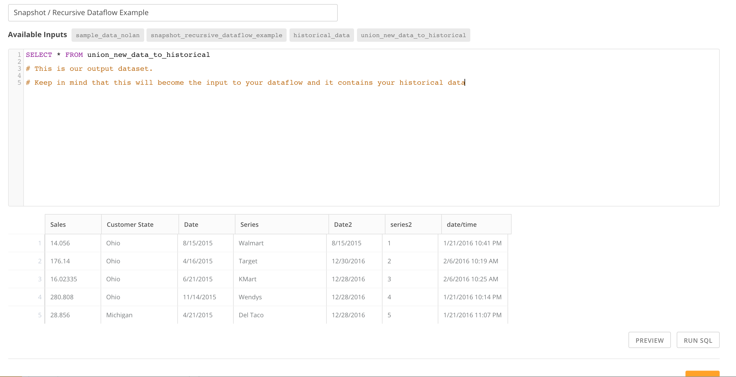
Task: Select the Series column header
Action: click(x=249, y=224)
